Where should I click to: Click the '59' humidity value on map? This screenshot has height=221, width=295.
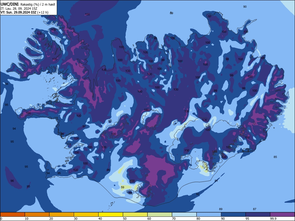pos(122,187)
